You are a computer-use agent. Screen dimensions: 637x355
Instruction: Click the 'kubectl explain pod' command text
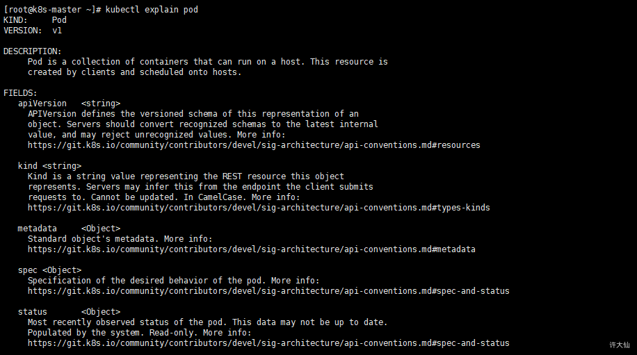(152, 10)
